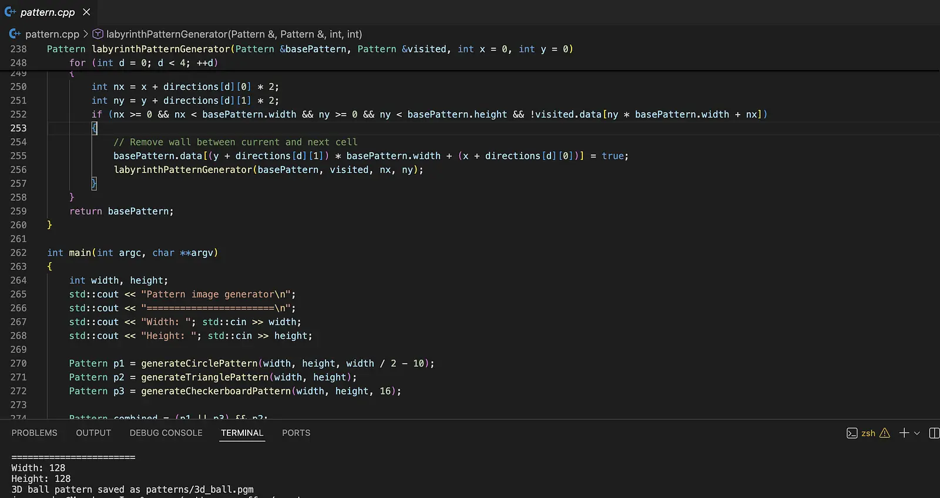Close the pattern.cpp editor tab
This screenshot has height=498, width=940.
86,12
